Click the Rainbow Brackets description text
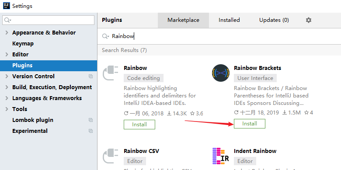 [x=271, y=96]
